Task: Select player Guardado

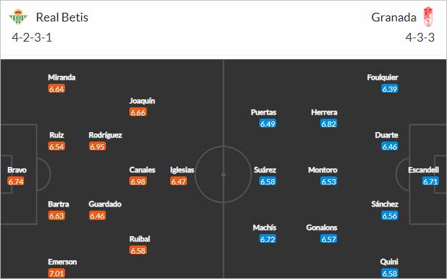Action: [105, 205]
